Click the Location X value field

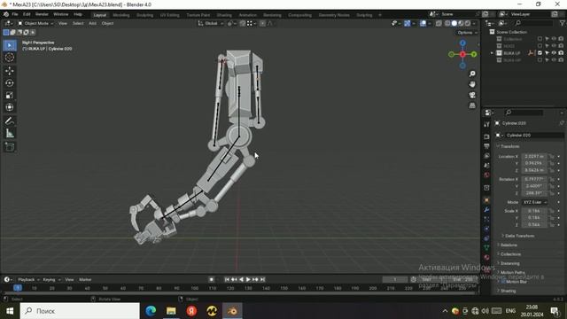click(x=534, y=157)
